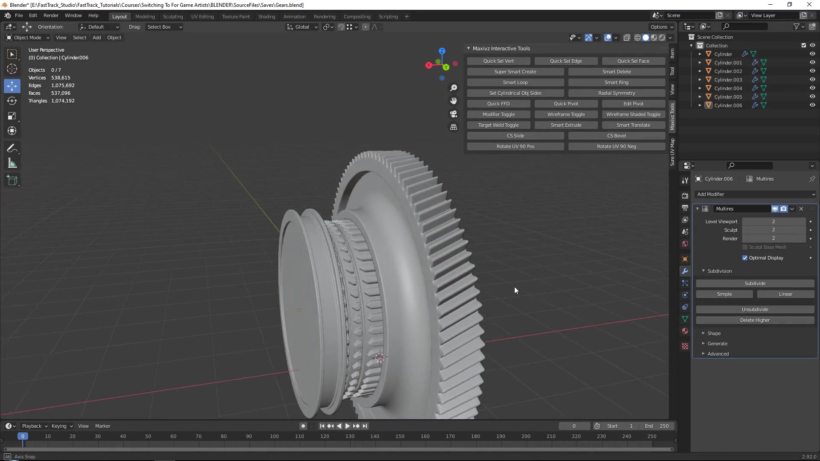
Task: Toggle camera view icon in viewport
Action: pyautogui.click(x=454, y=114)
